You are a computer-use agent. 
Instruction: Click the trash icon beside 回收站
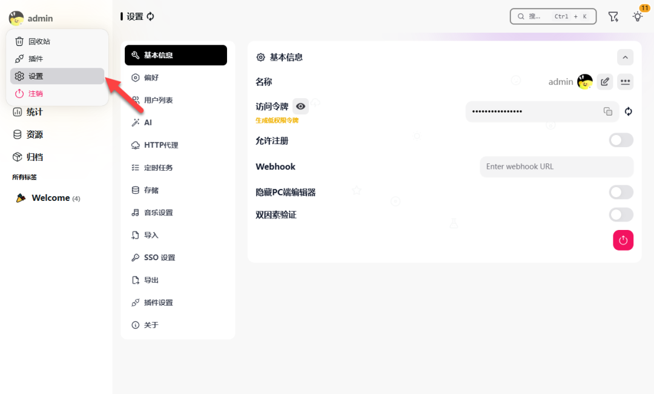tap(19, 41)
